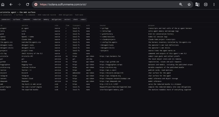The width and height of the screenshot is (219, 117).
Task: Click the 'Aristotle API' service cell
Action: (27, 56)
